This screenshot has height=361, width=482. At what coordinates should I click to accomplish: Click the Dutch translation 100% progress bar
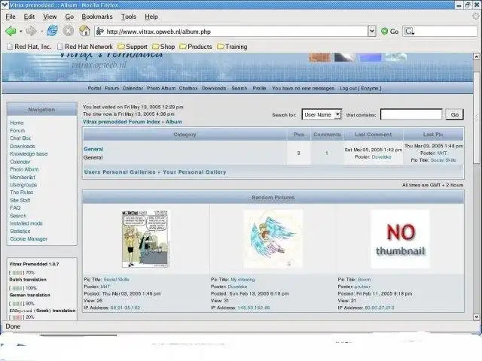17,288
